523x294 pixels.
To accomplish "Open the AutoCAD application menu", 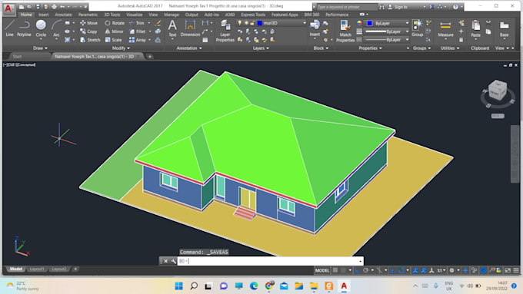I will click(8, 8).
